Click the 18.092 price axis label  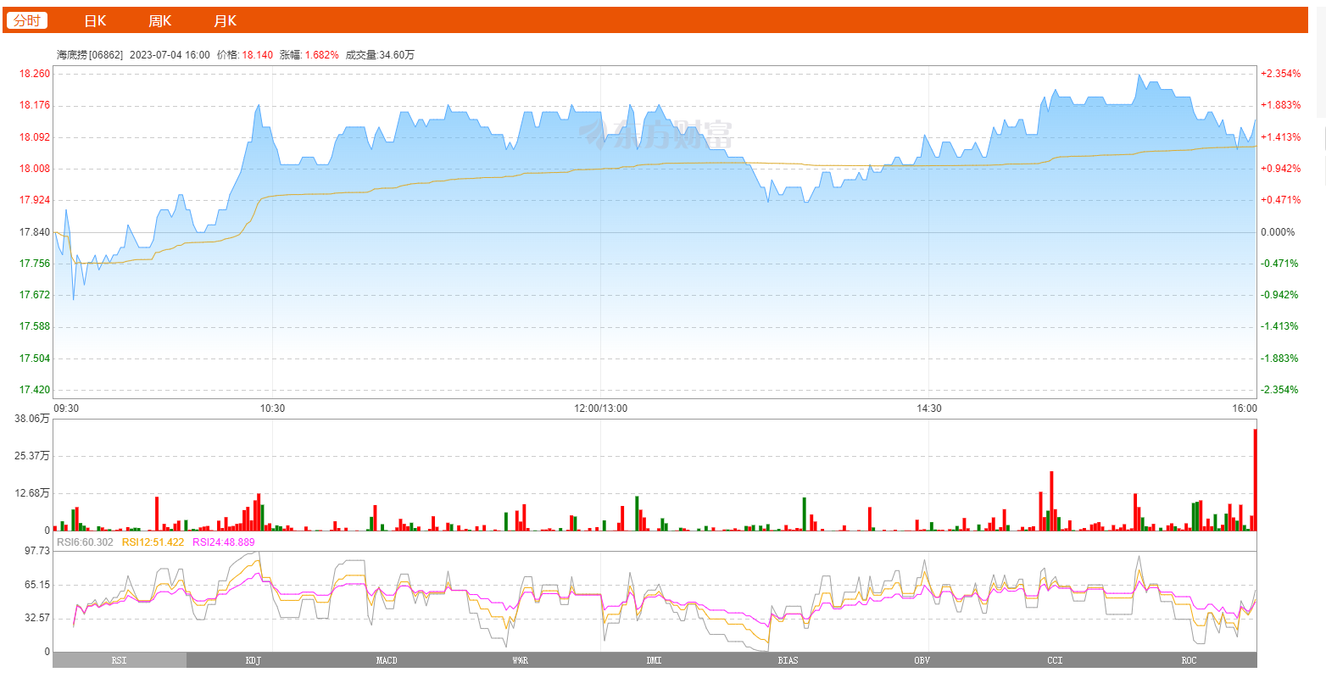pos(35,137)
